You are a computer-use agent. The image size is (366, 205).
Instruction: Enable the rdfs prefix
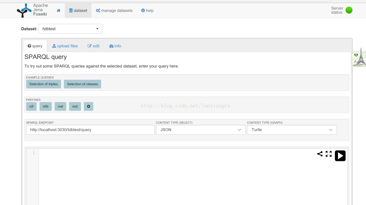pos(45,106)
